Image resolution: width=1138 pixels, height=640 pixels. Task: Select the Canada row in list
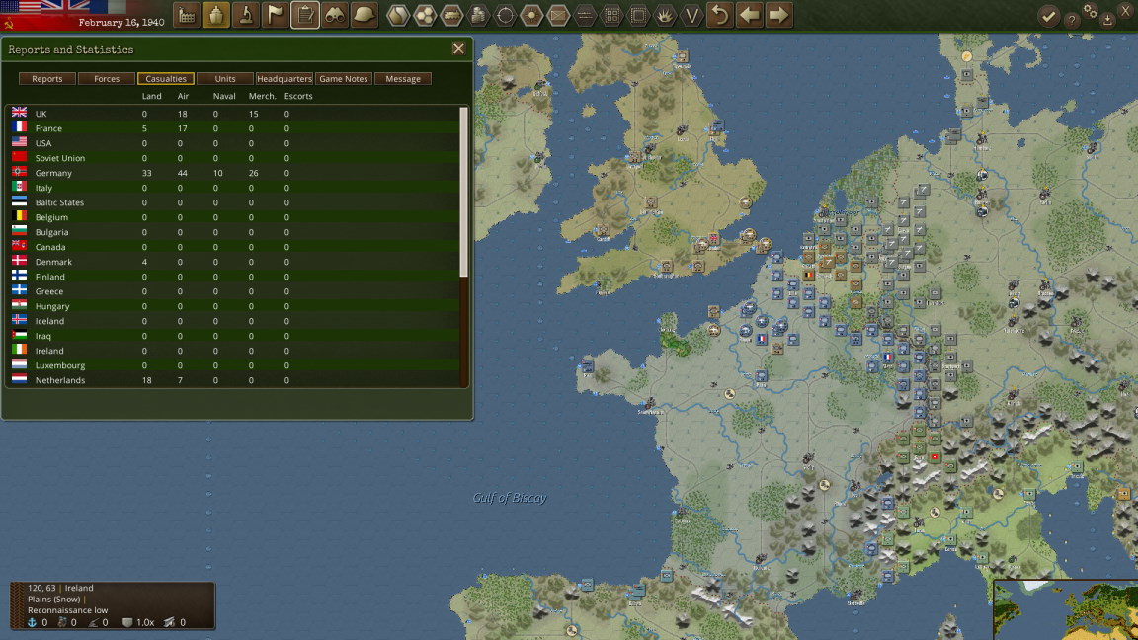click(232, 247)
